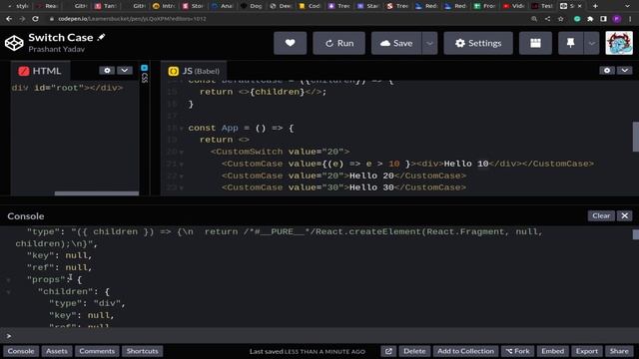Clear the console output
Viewport: 639px width, 359px height.
coord(601,215)
